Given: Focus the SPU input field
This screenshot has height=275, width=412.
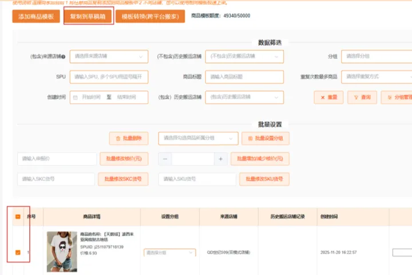Looking at the screenshot, I should tap(109, 77).
